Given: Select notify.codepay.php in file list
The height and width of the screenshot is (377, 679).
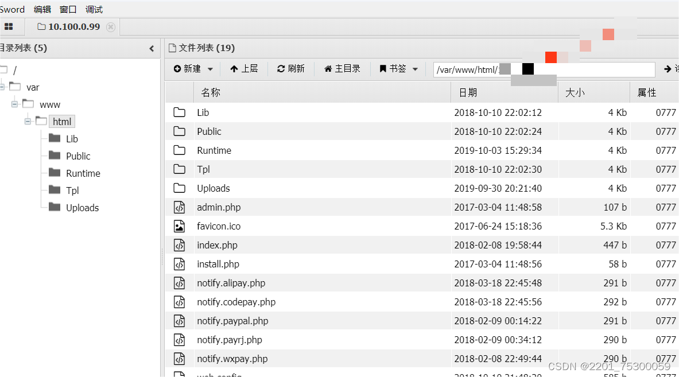Looking at the screenshot, I should pyautogui.click(x=236, y=302).
